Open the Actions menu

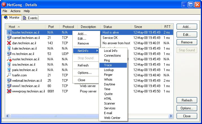pyautogui.click(x=16, y=11)
